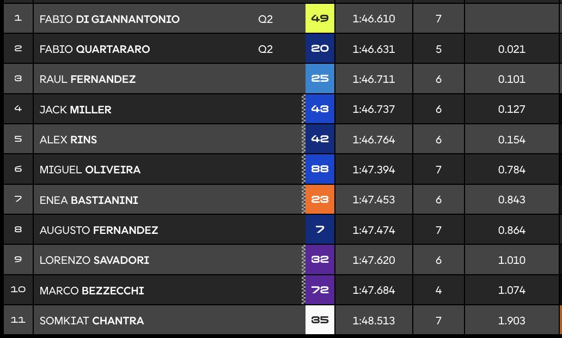Click the checkered flag beside Jack Miller's number
562x338 pixels.
tap(304, 109)
